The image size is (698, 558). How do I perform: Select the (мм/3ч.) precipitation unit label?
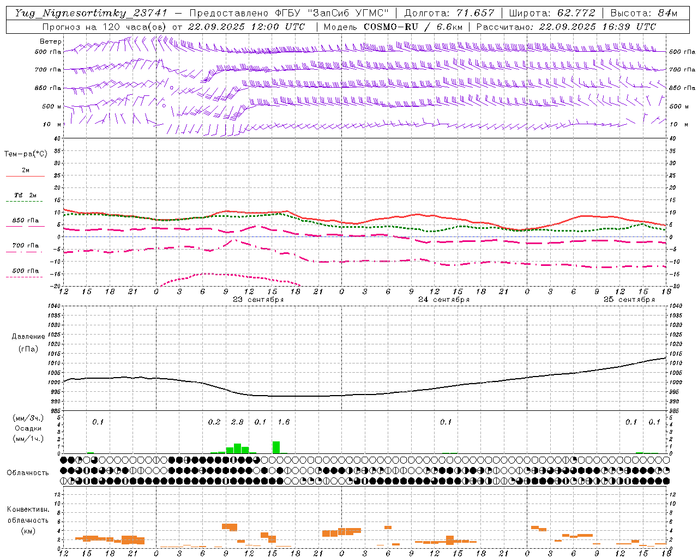click(28, 418)
